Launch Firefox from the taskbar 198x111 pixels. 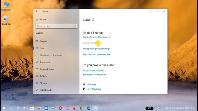tap(75, 108)
